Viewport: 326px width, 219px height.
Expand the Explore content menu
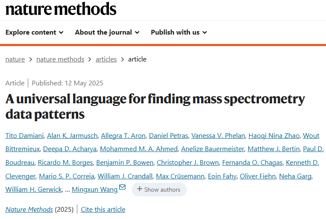(x=35, y=32)
